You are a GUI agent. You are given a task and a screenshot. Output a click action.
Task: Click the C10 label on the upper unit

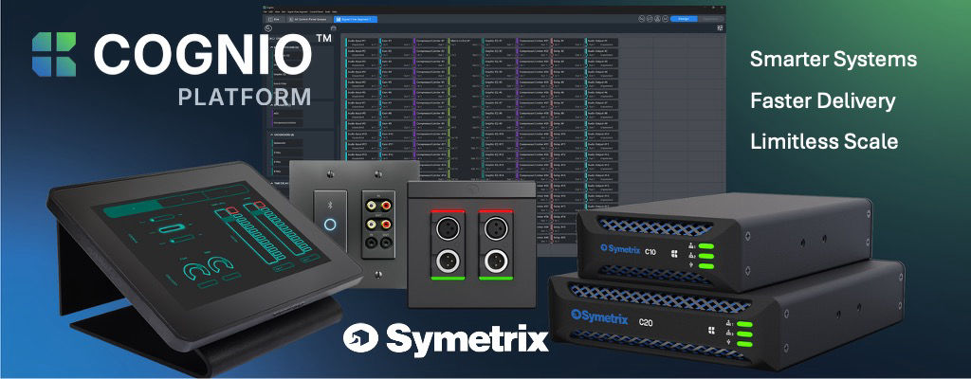pos(650,251)
